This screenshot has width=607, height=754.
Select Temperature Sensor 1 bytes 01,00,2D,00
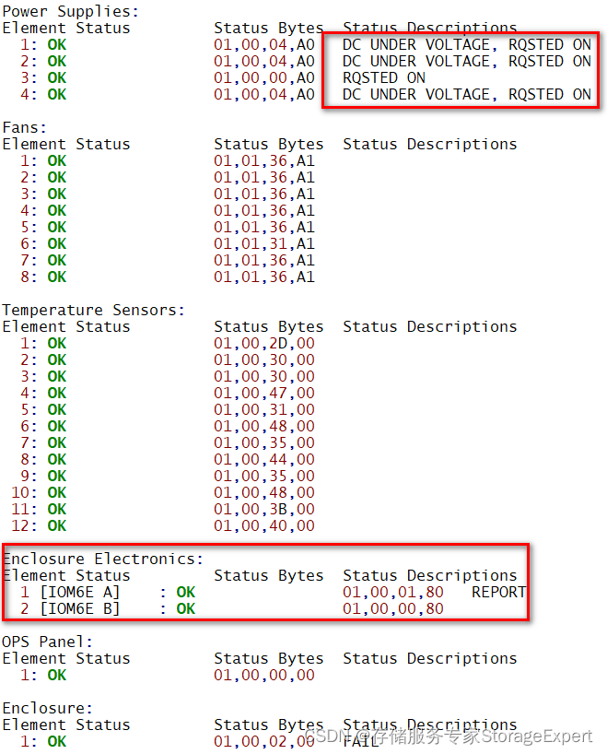coord(264,343)
